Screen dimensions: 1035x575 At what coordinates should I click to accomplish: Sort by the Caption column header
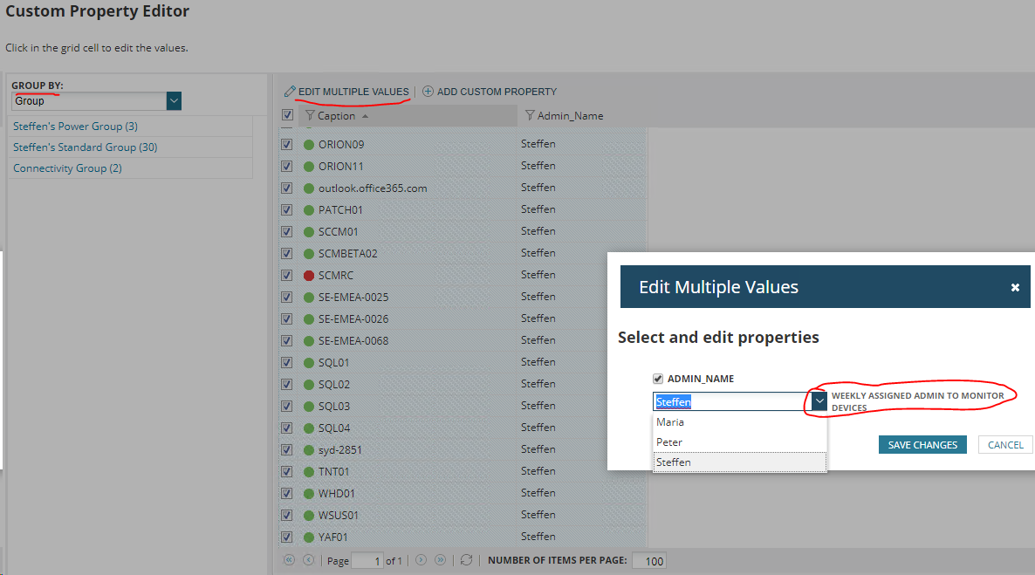tap(408, 115)
